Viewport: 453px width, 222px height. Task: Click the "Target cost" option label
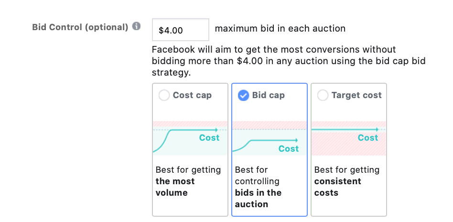(356, 95)
